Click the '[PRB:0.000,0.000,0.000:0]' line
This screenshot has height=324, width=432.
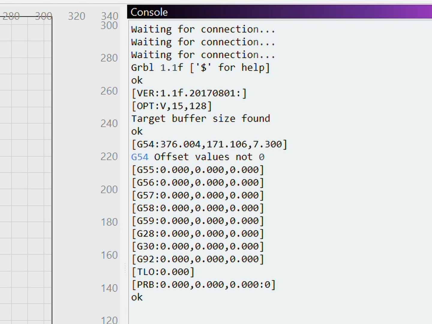click(x=203, y=284)
